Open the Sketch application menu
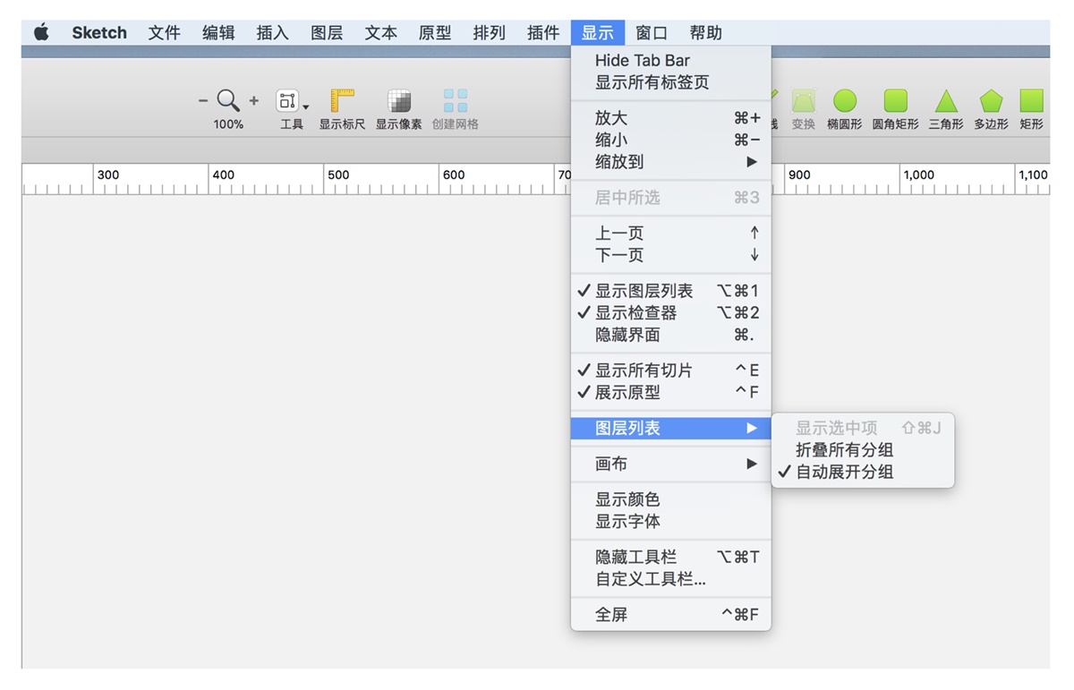The width and height of the screenshot is (1074, 690). (x=99, y=33)
